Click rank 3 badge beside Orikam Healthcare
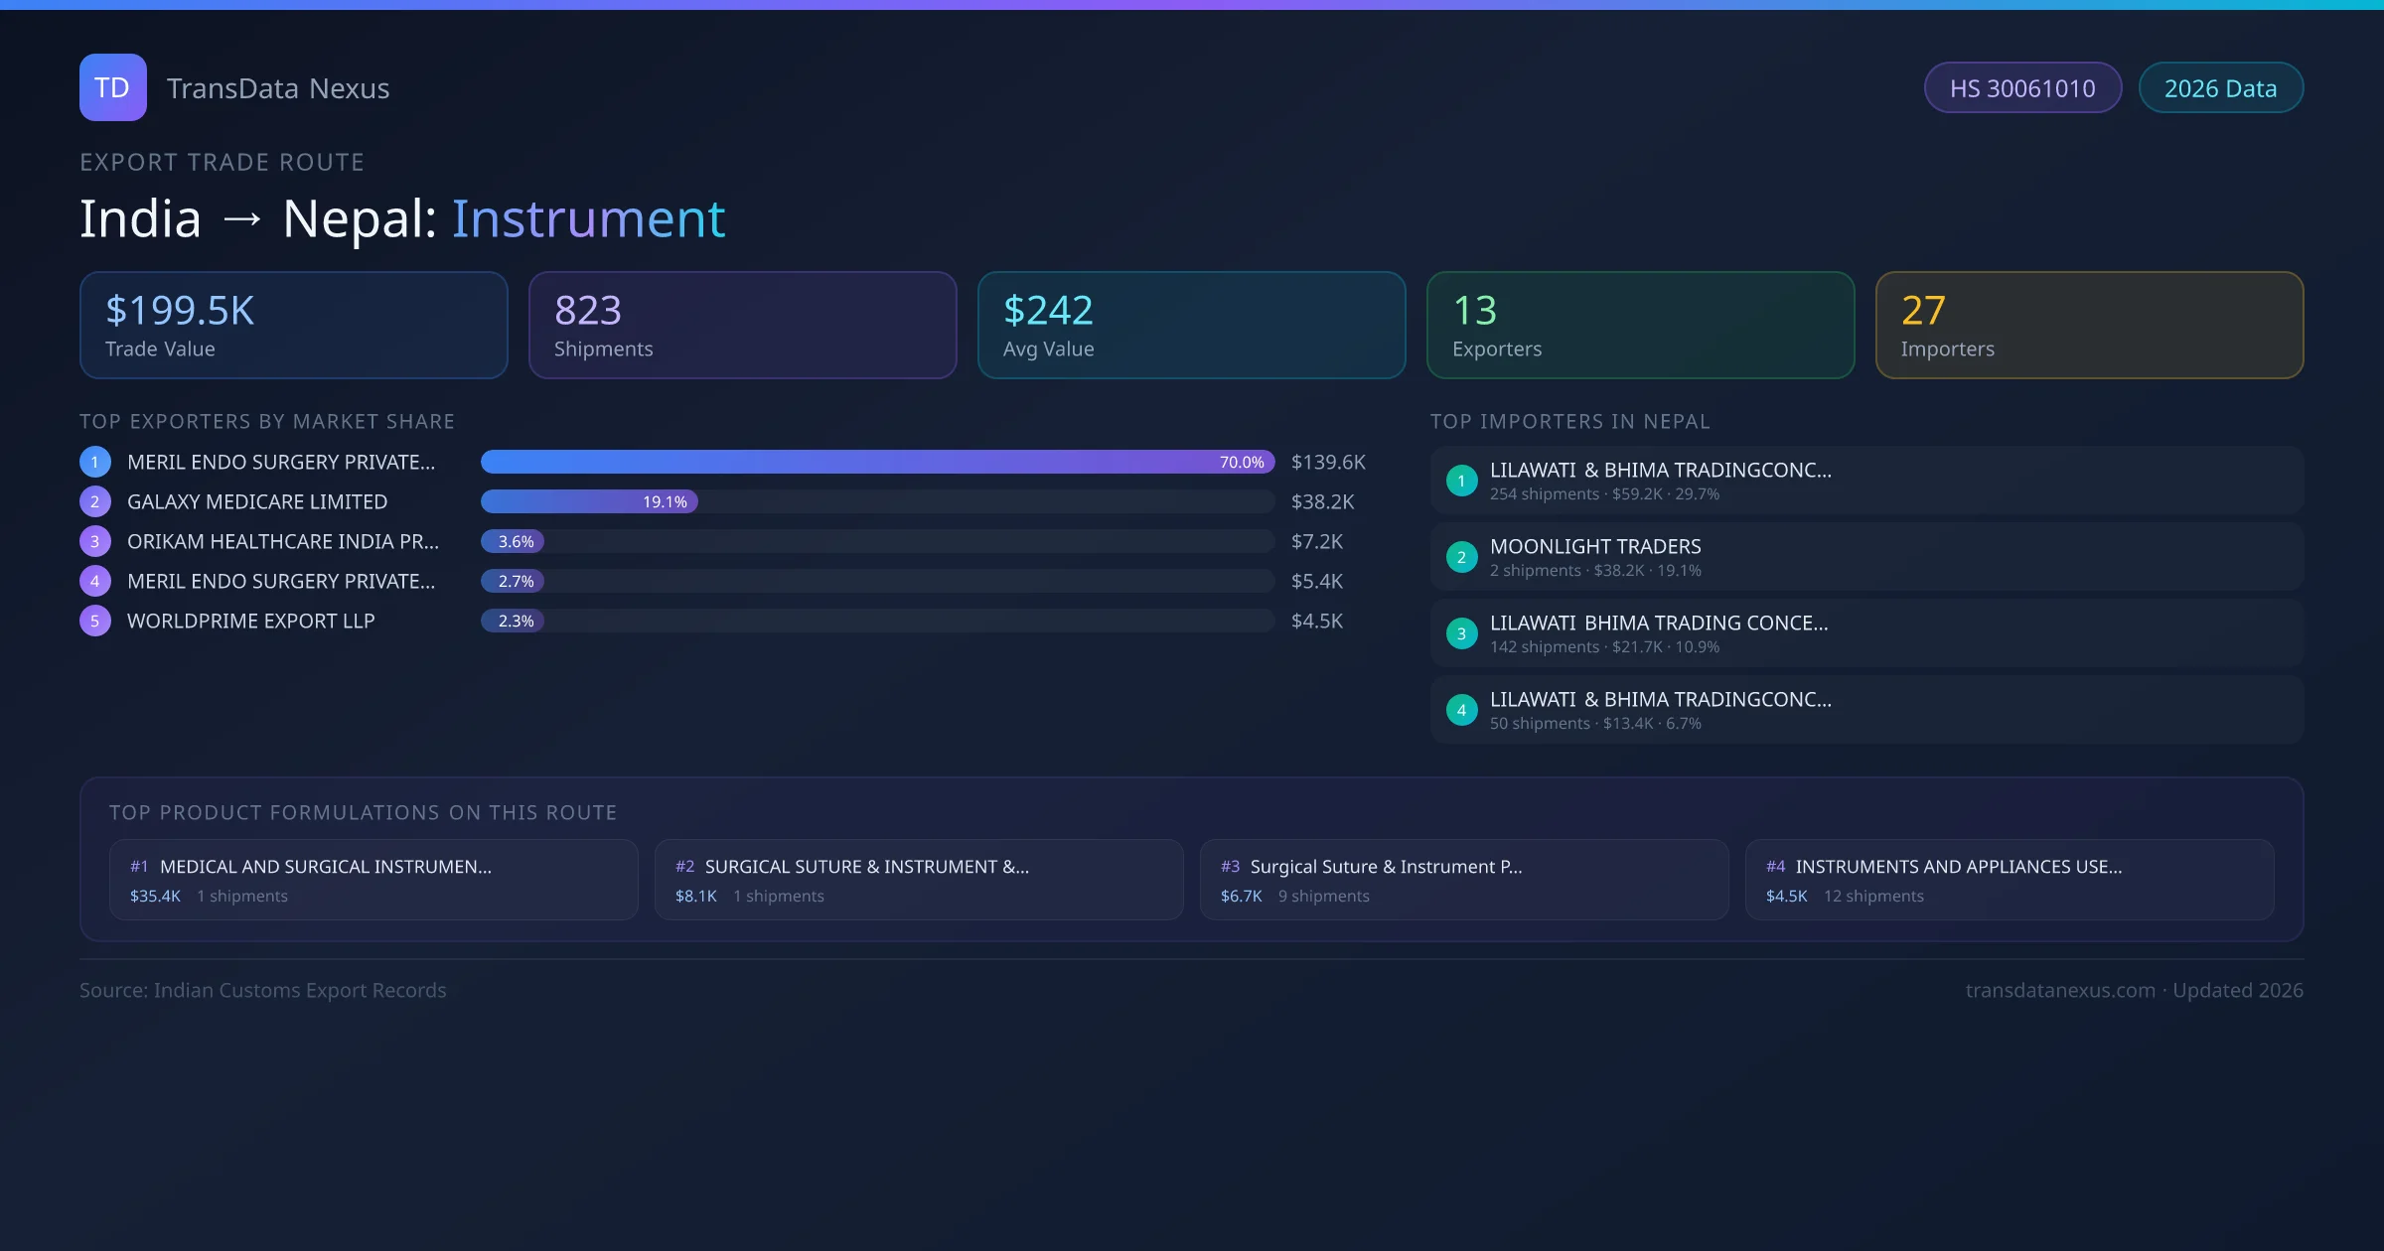Image resolution: width=2384 pixels, height=1251 pixels. coord(95,541)
